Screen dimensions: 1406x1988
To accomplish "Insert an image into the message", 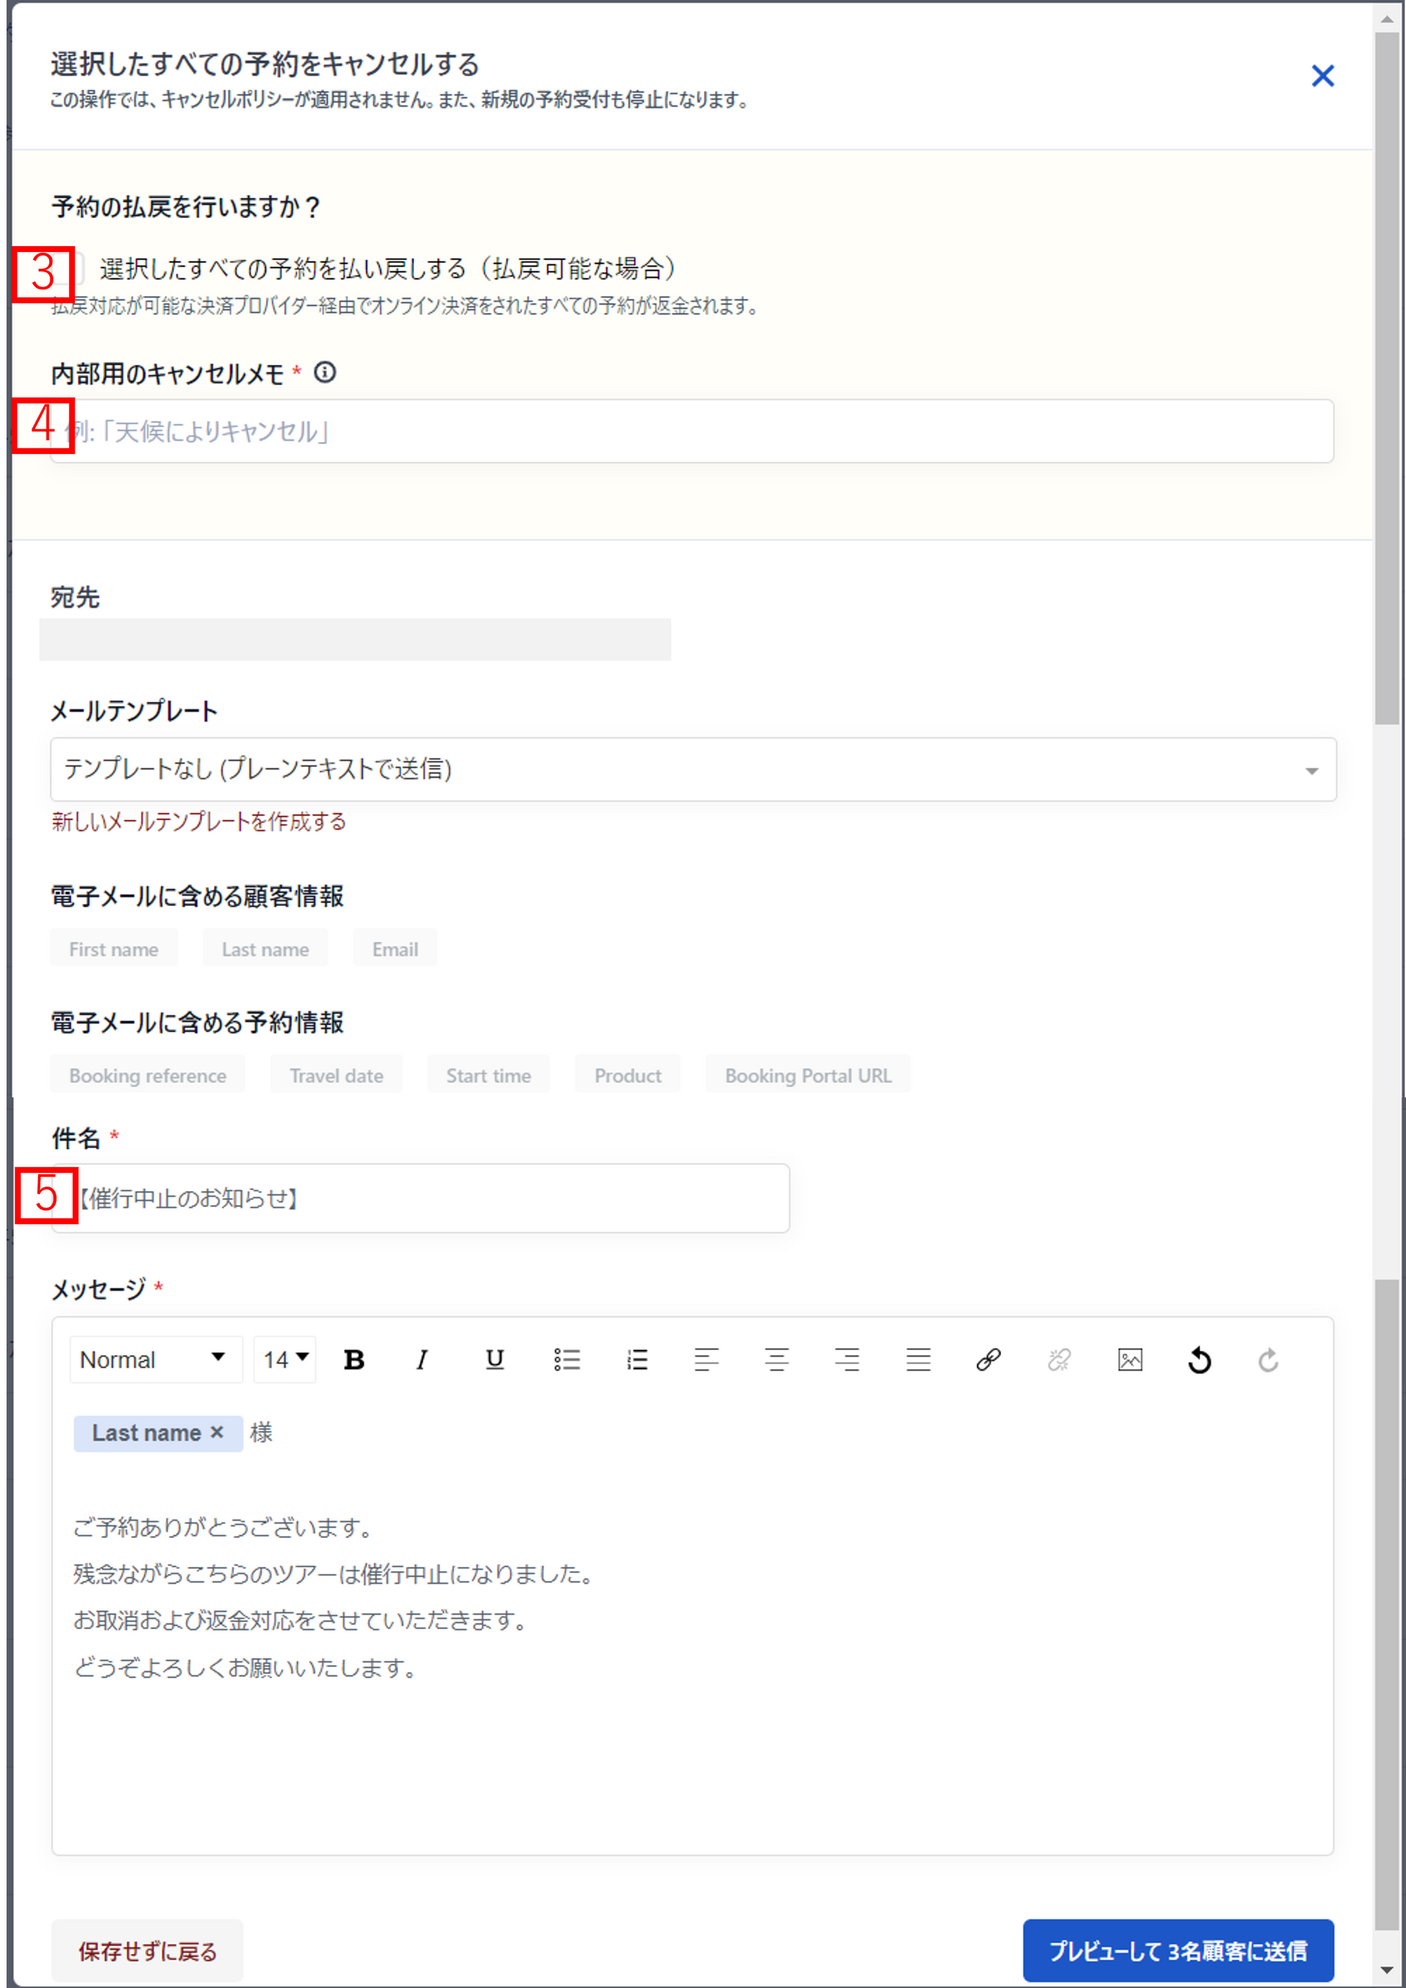I will tap(1130, 1360).
